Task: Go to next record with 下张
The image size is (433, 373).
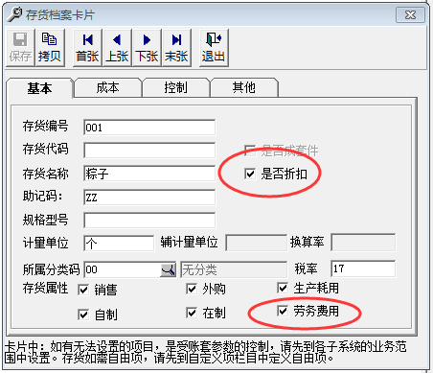Action: [x=147, y=48]
